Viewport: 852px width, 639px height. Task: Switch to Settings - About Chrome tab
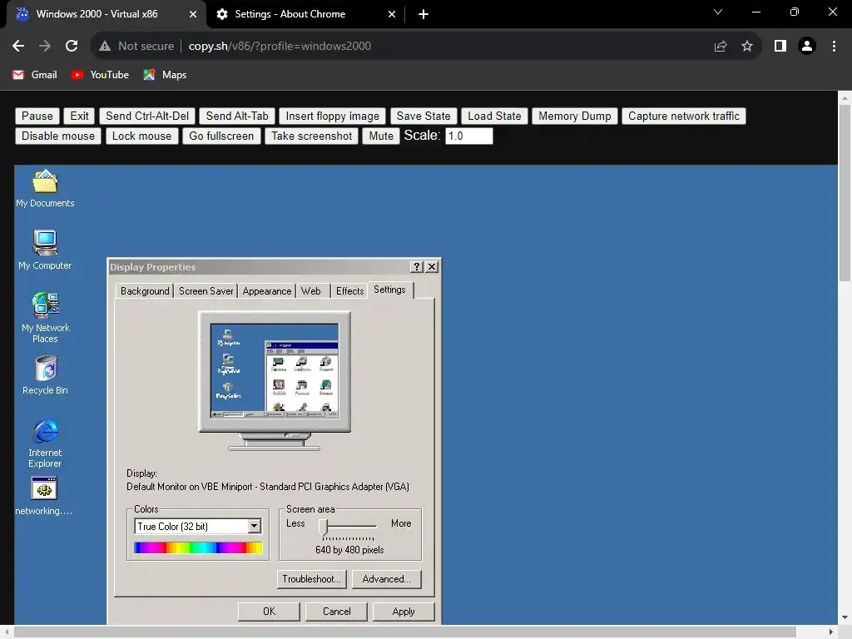pos(305,15)
